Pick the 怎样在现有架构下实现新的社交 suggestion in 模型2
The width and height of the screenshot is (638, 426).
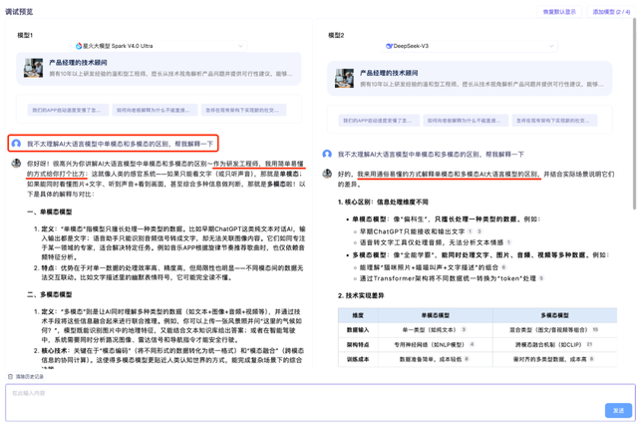coord(554,121)
